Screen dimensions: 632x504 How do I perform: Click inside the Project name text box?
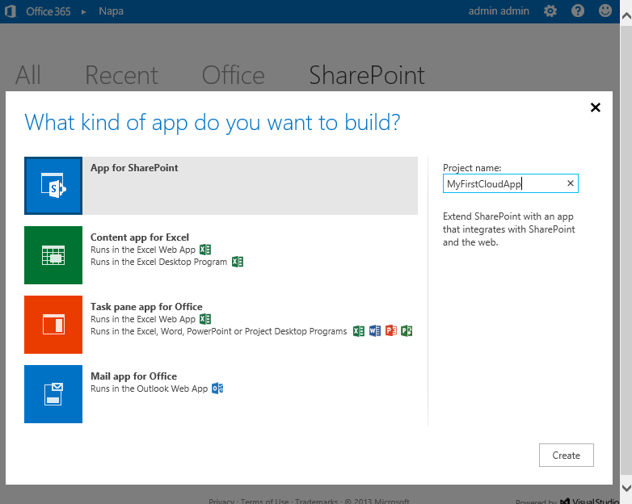[501, 184]
